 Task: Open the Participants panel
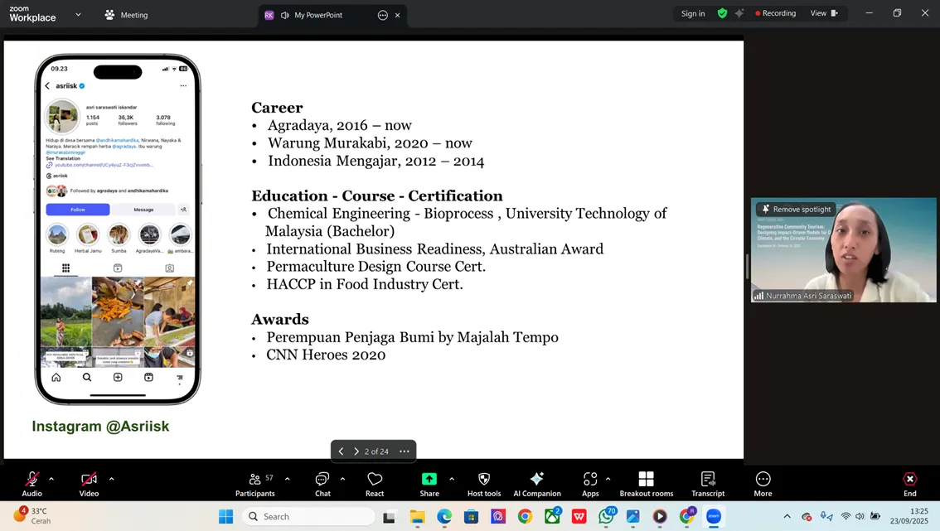pos(254,483)
